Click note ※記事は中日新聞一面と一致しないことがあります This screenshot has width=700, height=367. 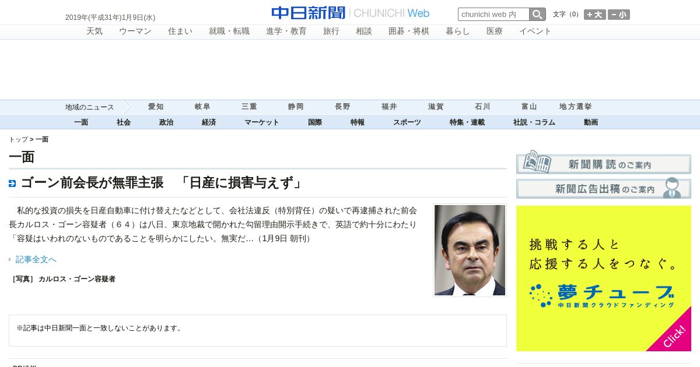pos(100,329)
